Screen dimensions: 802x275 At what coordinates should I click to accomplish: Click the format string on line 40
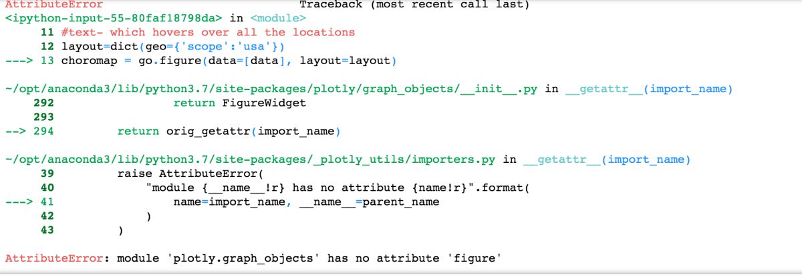point(337,188)
